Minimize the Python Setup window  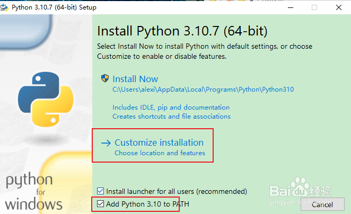(291, 7)
